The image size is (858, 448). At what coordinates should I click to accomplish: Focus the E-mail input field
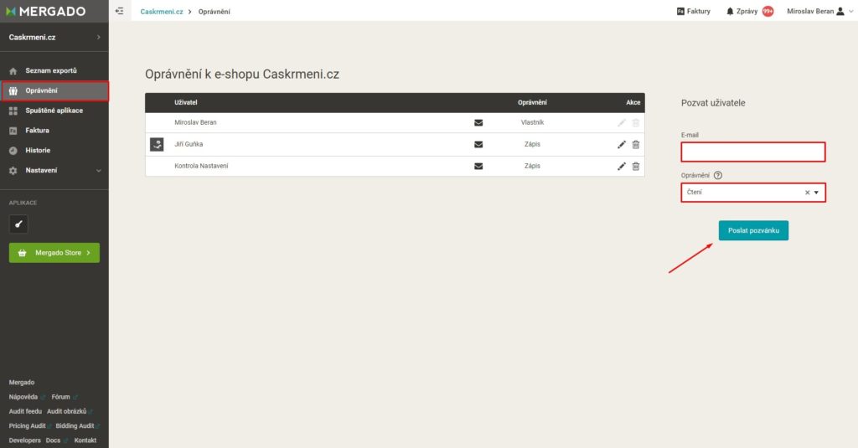(x=753, y=152)
